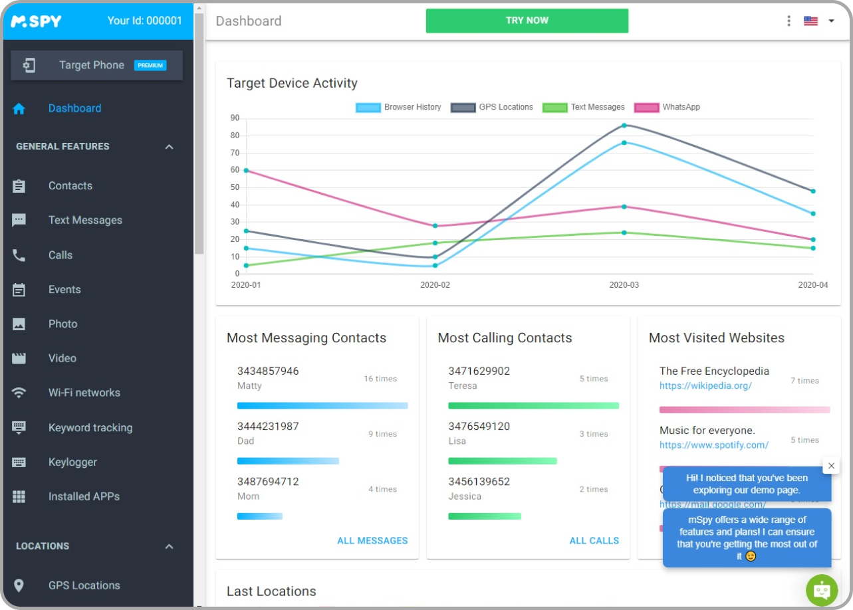The image size is (853, 610).
Task: Open Contacts in the sidebar
Action: tap(70, 186)
